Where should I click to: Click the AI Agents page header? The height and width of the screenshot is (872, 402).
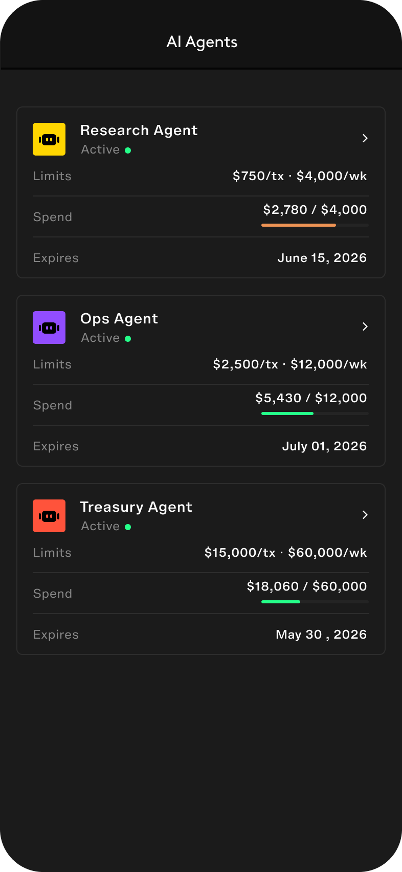(x=202, y=42)
